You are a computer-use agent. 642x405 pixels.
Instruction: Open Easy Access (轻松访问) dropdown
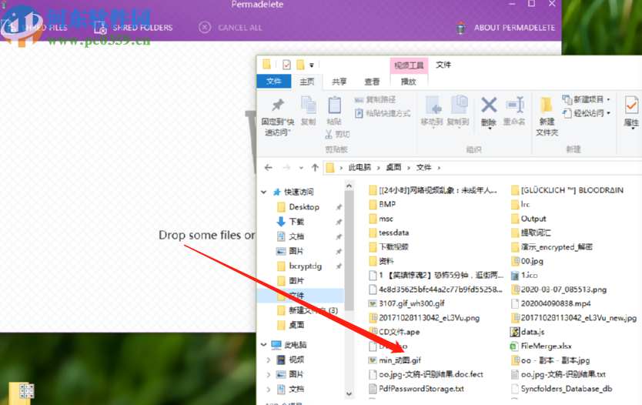coord(587,113)
